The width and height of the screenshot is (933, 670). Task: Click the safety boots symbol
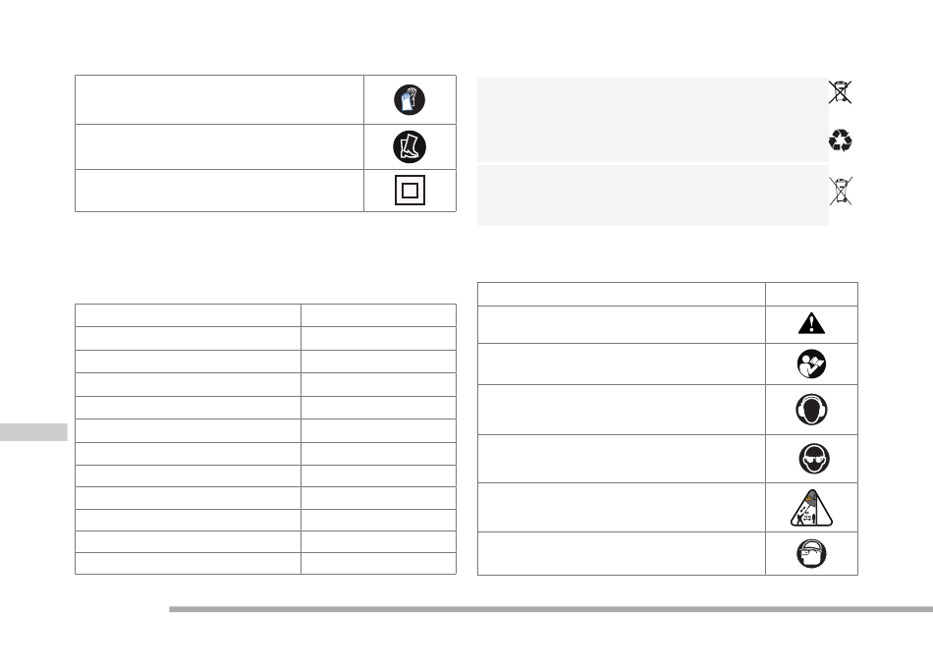pyautogui.click(x=410, y=147)
